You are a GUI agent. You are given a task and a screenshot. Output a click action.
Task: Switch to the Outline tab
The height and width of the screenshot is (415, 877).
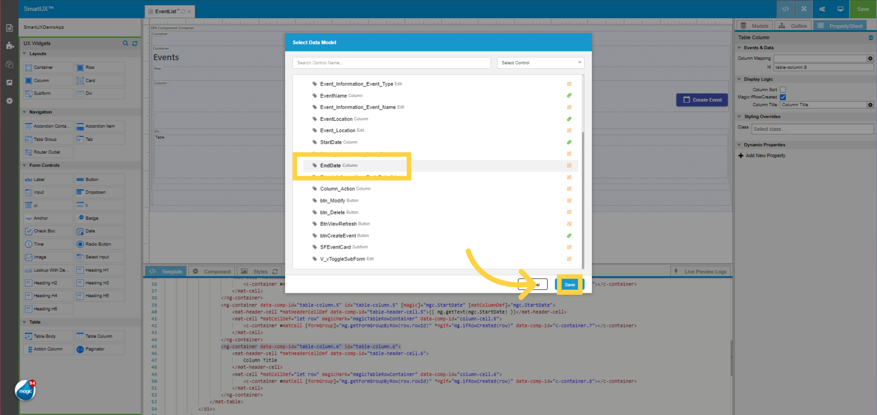pyautogui.click(x=793, y=26)
